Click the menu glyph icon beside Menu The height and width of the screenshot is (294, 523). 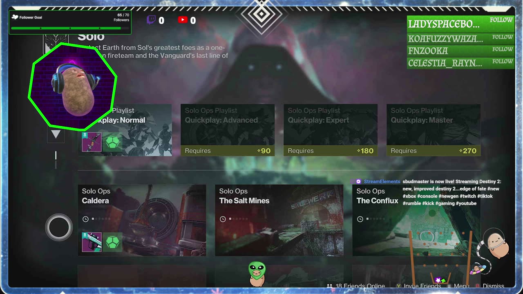449,286
